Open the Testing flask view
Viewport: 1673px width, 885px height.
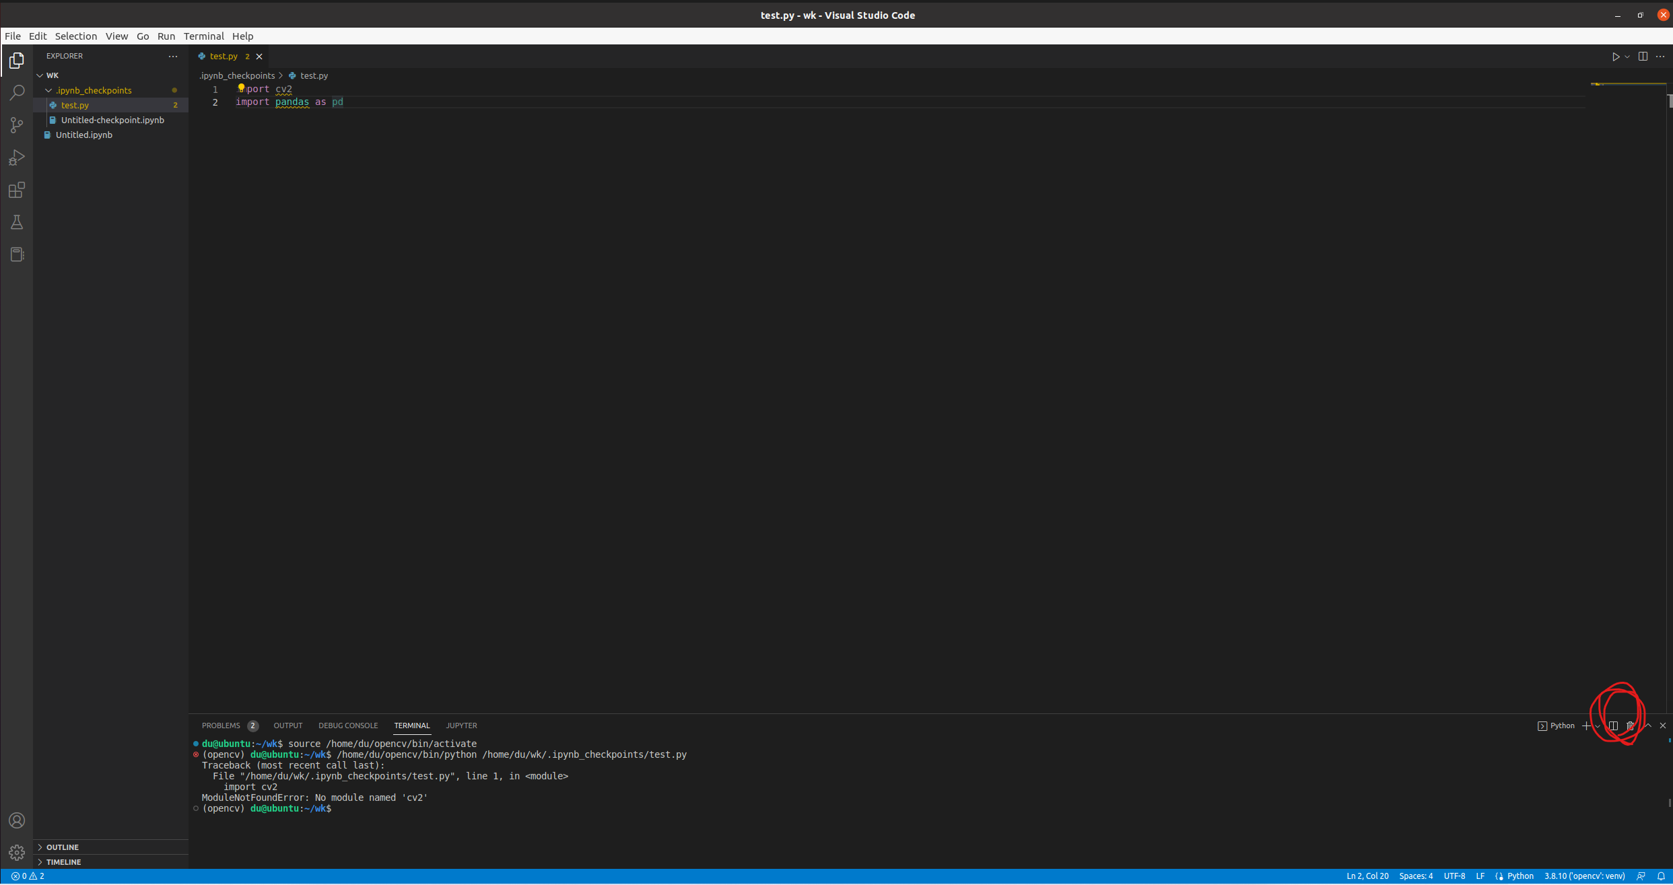click(x=17, y=223)
